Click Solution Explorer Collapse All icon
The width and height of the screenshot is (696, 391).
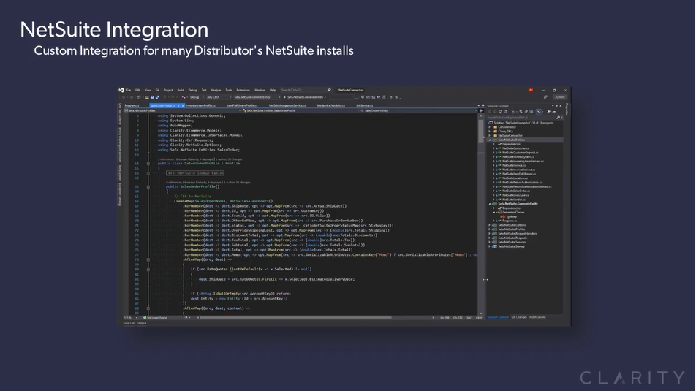[526, 112]
